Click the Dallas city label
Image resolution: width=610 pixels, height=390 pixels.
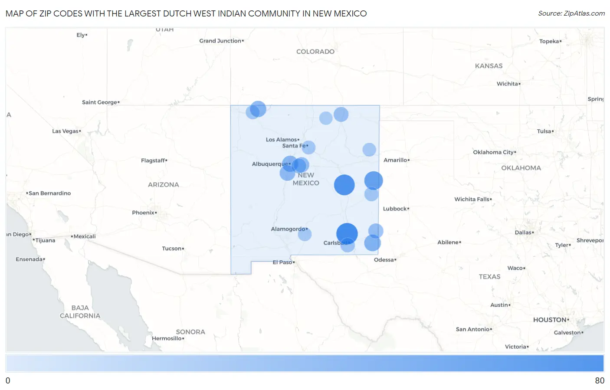pos(524,233)
